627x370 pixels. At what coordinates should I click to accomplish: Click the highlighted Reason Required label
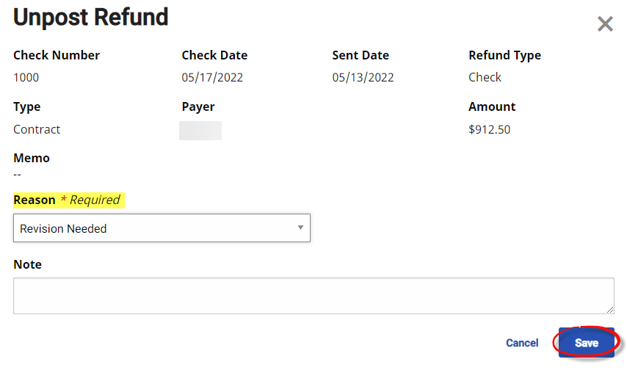[68, 200]
